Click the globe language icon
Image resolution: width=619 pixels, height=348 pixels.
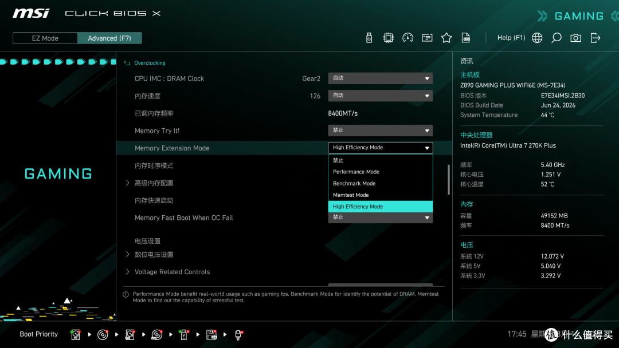point(537,38)
